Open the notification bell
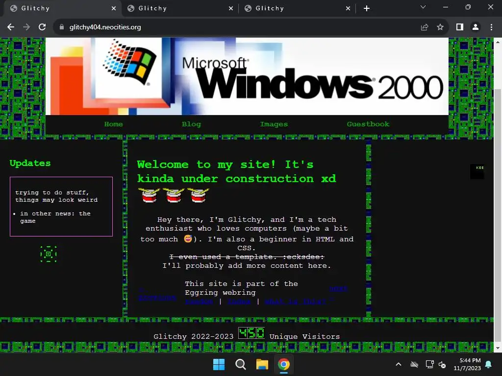Image resolution: width=502 pixels, height=376 pixels. [x=489, y=364]
